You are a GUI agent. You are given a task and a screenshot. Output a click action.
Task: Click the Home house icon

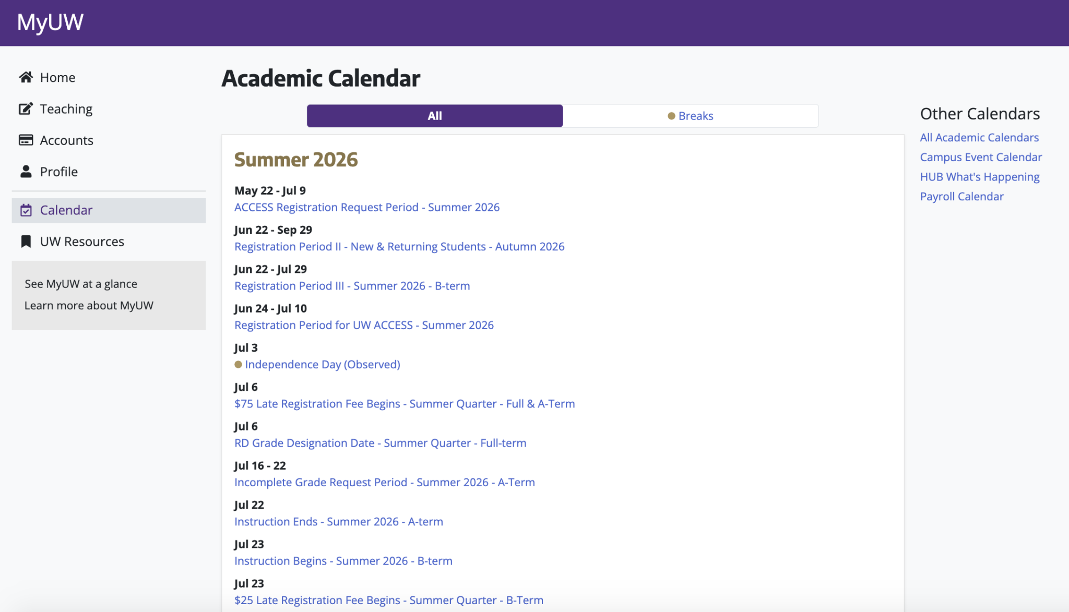tap(26, 77)
